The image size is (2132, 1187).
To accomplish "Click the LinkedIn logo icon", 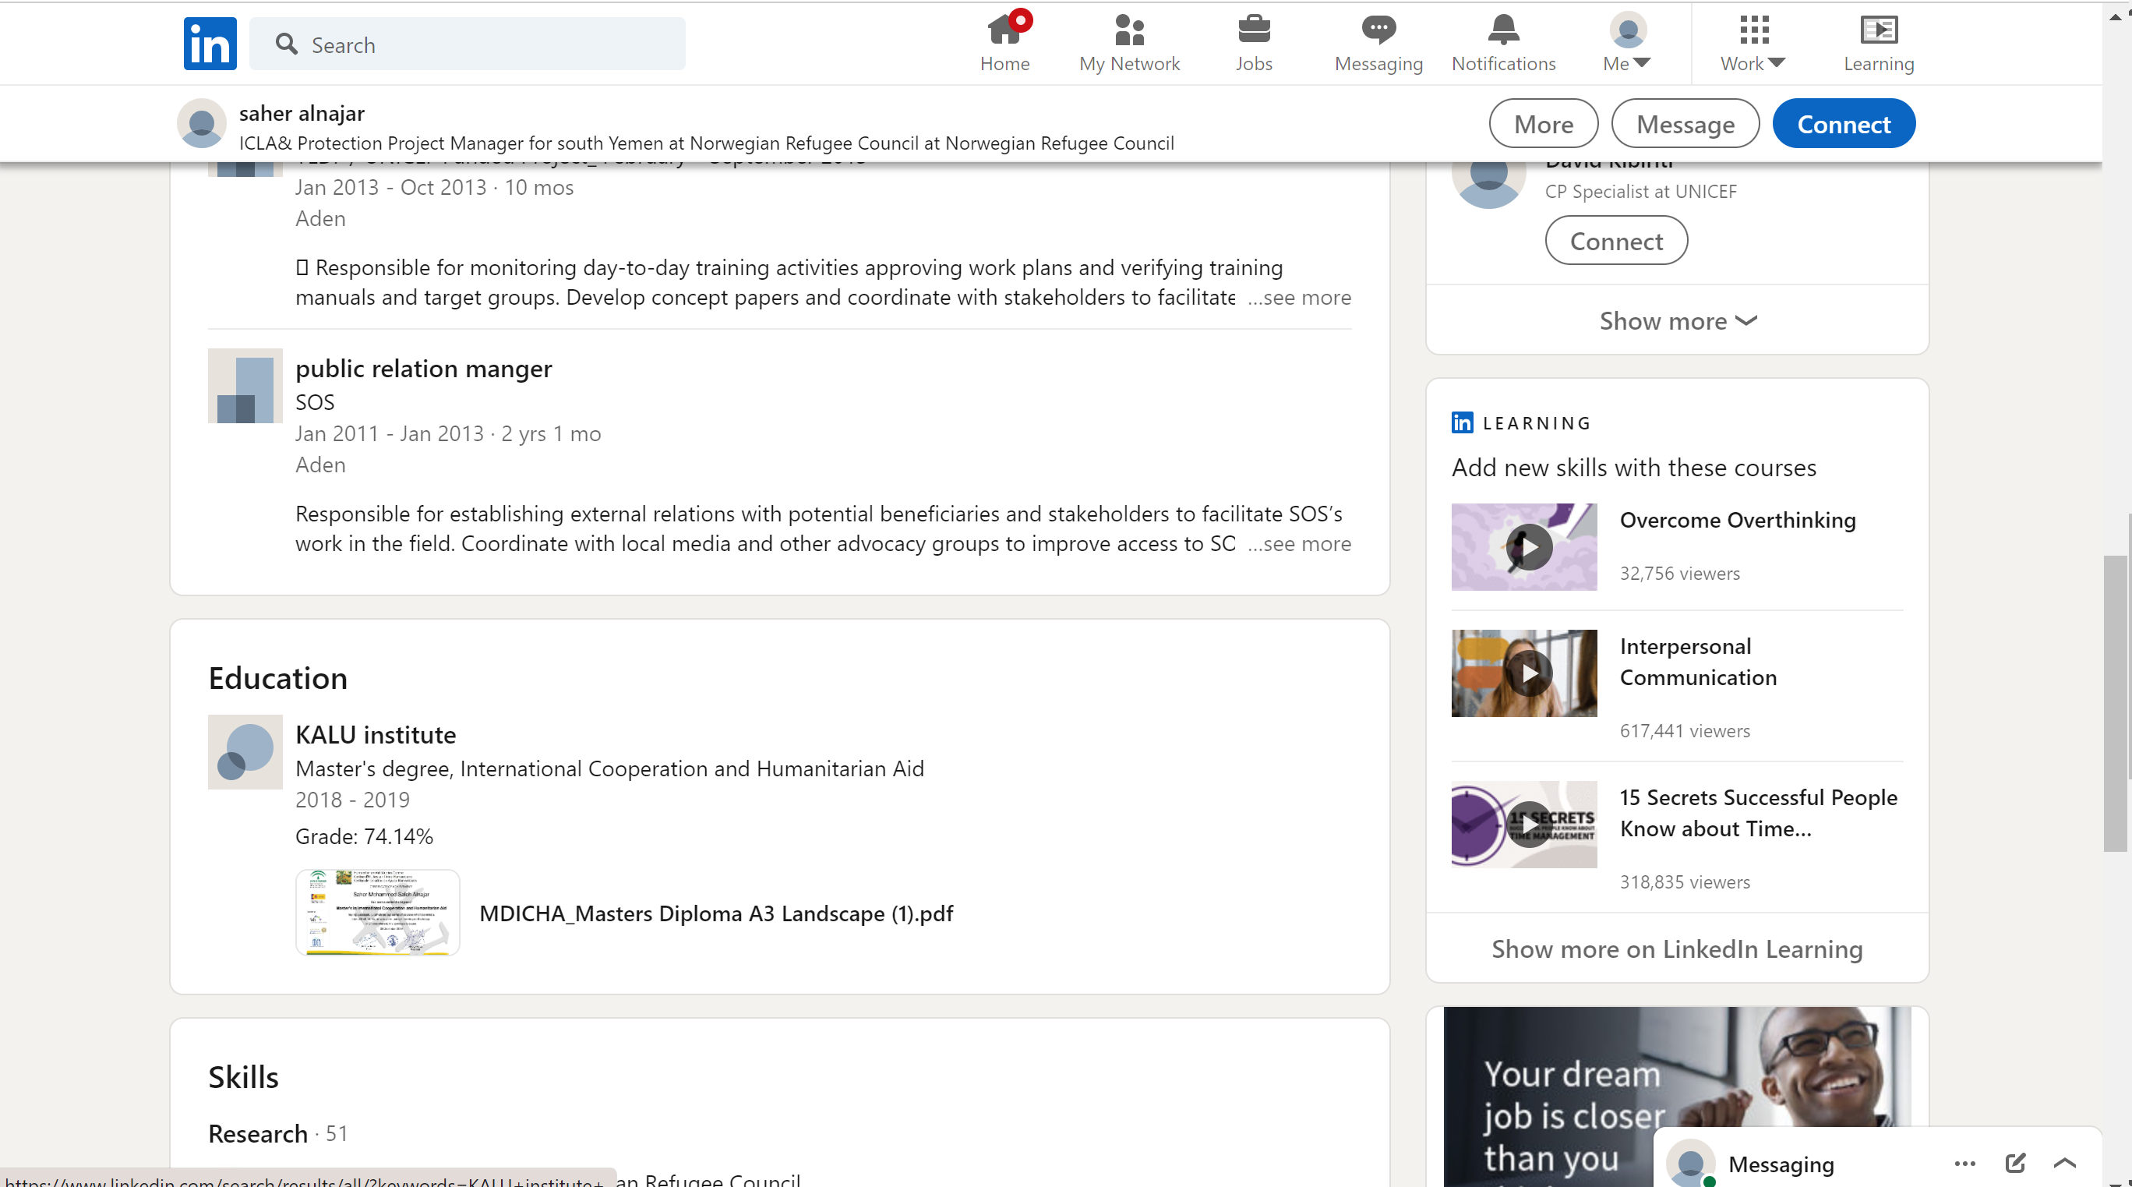I will point(210,44).
